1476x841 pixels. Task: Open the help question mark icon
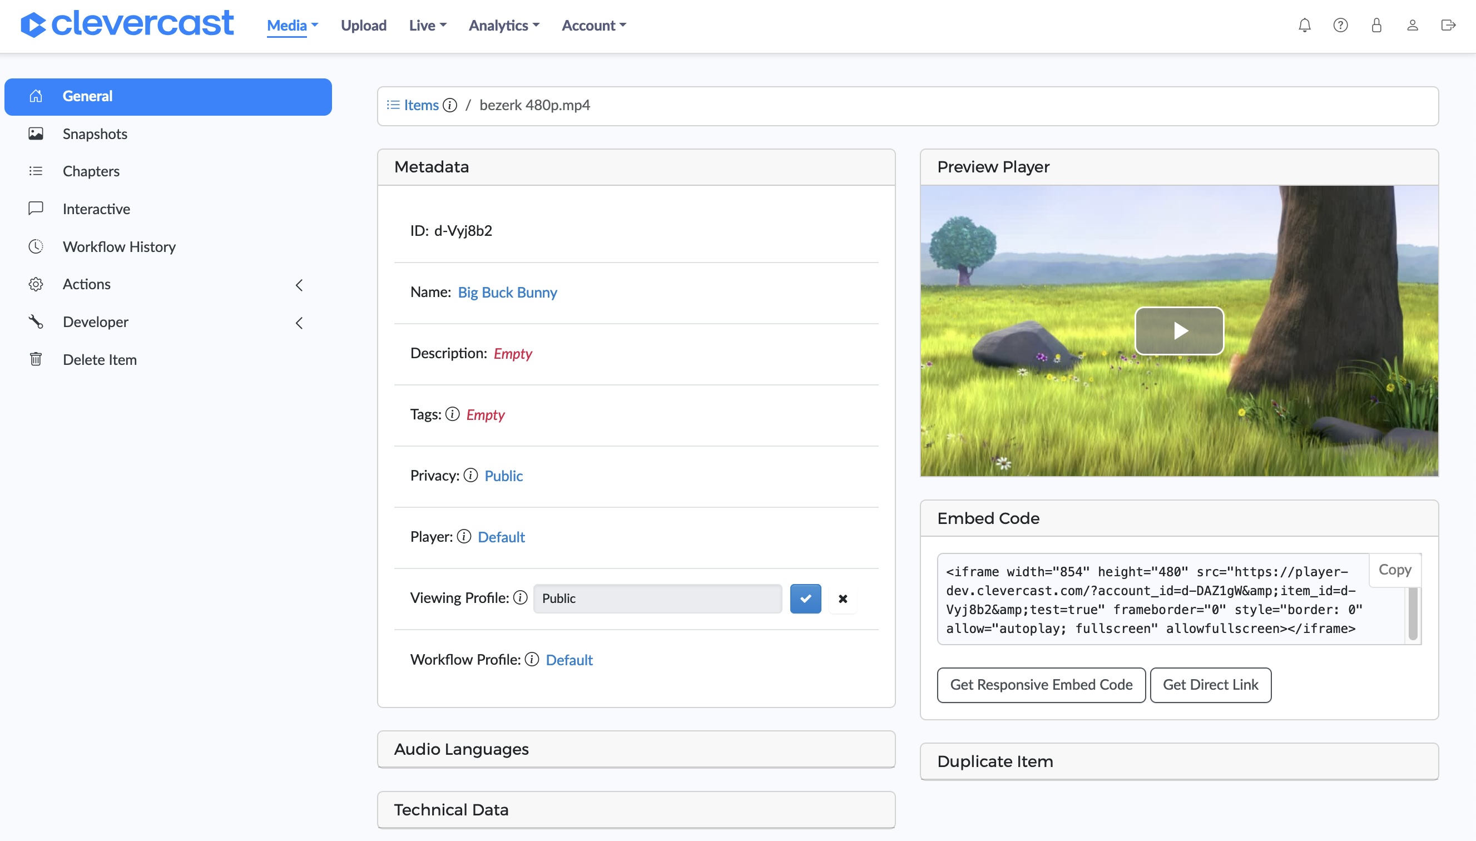tap(1340, 26)
